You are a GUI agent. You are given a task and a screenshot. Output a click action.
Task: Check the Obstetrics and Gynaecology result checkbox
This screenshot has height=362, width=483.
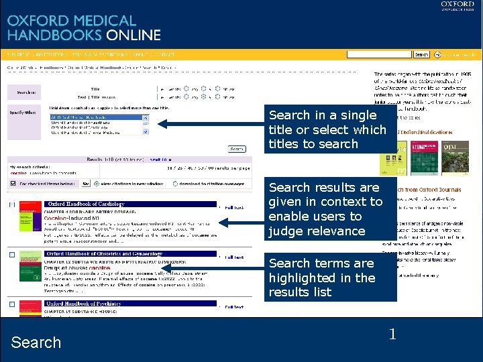(x=12, y=255)
